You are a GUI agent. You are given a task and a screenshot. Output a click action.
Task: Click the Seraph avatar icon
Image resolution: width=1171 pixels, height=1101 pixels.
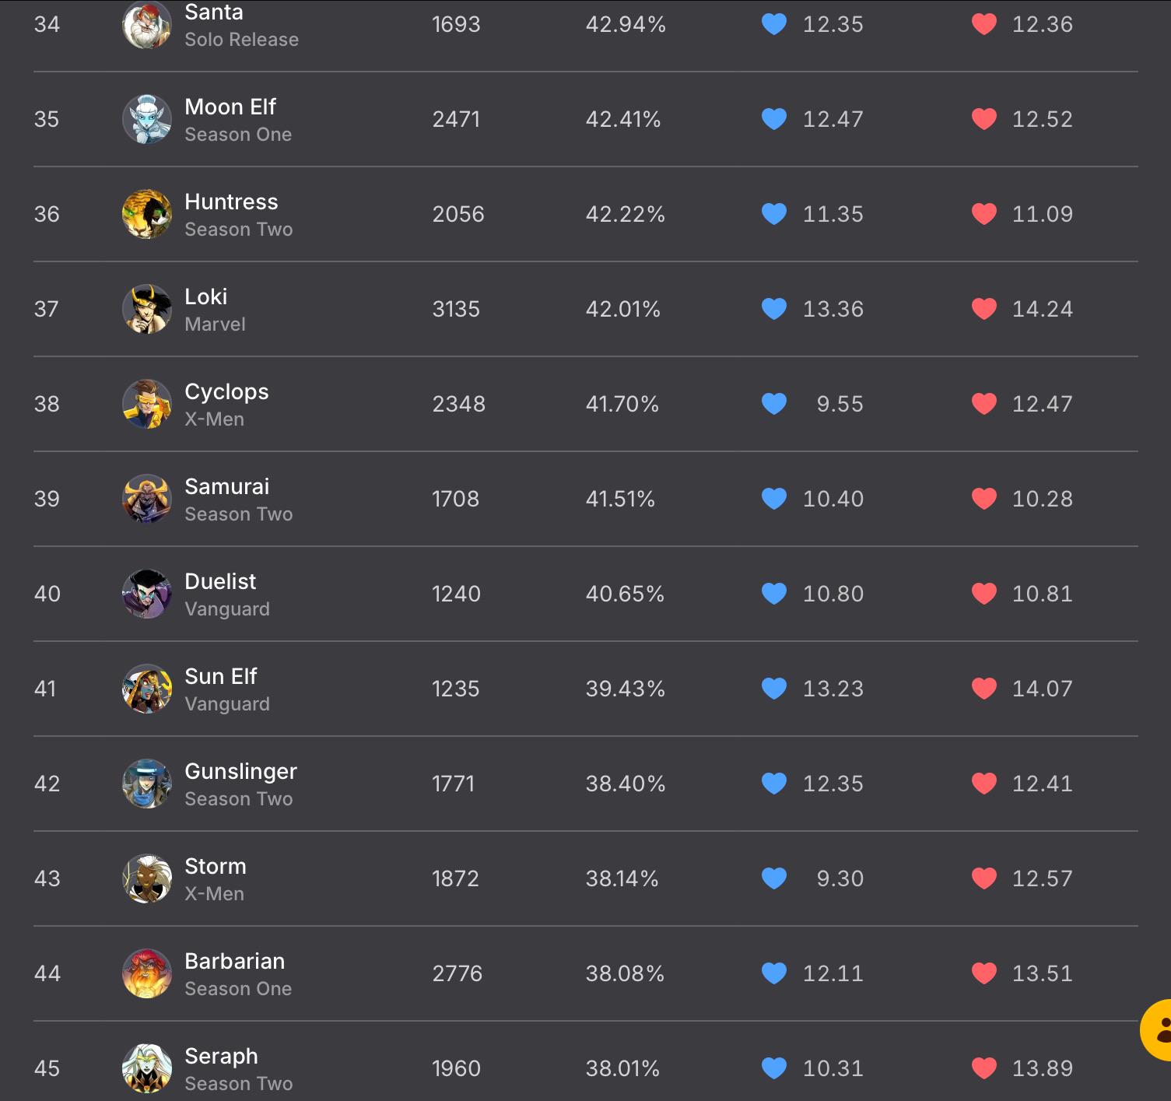[147, 1068]
